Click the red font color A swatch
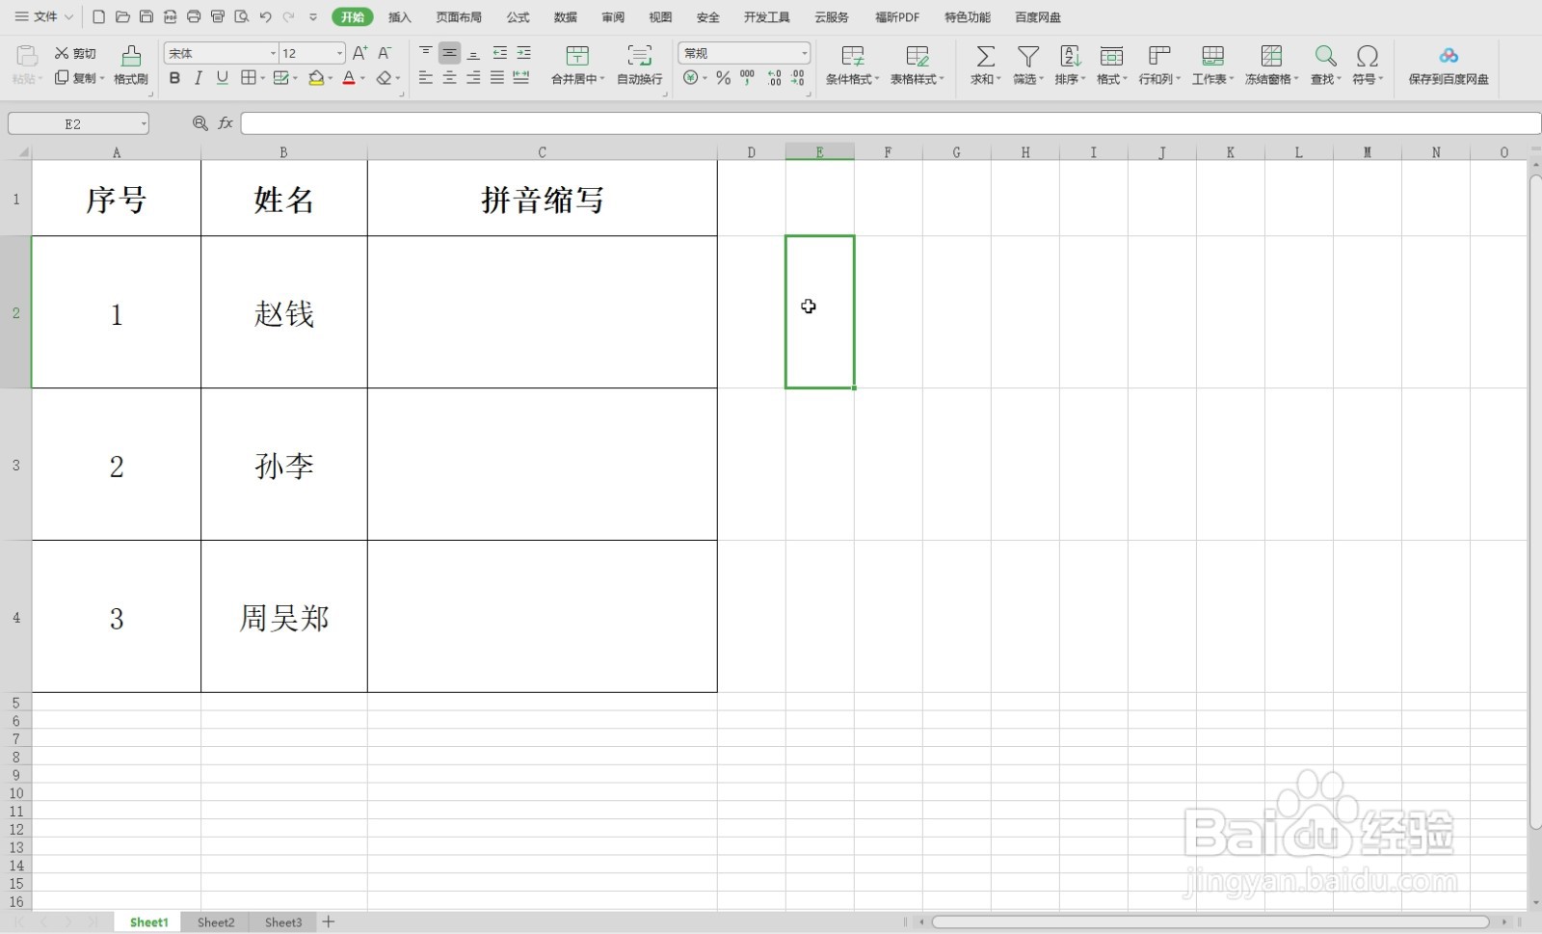Screen dimensions: 1542x934 [x=349, y=78]
